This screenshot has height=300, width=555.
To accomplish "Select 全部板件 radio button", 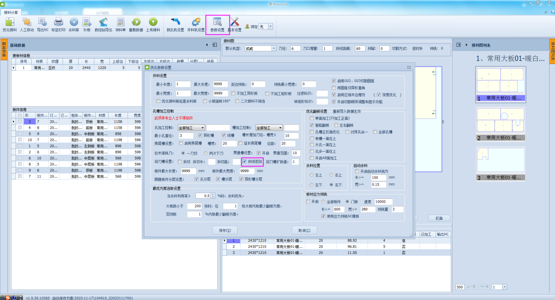I will (x=323, y=201).
